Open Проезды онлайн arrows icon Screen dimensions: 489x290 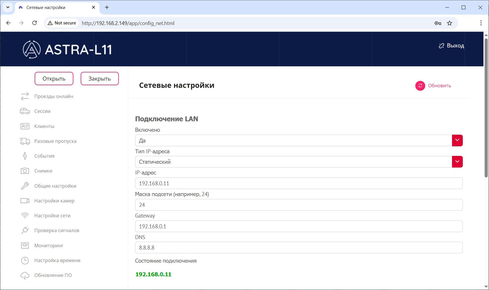point(25,96)
